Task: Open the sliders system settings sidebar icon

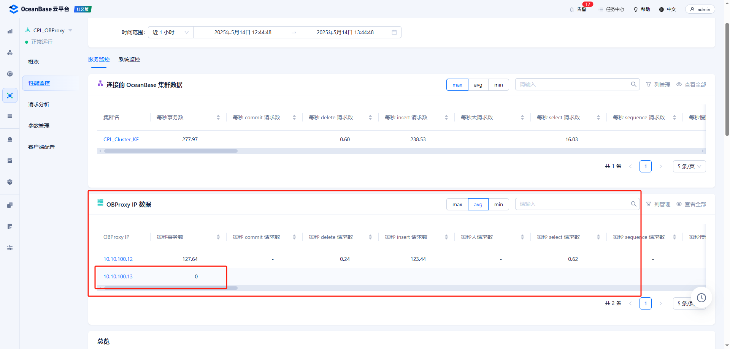Action: click(10, 248)
